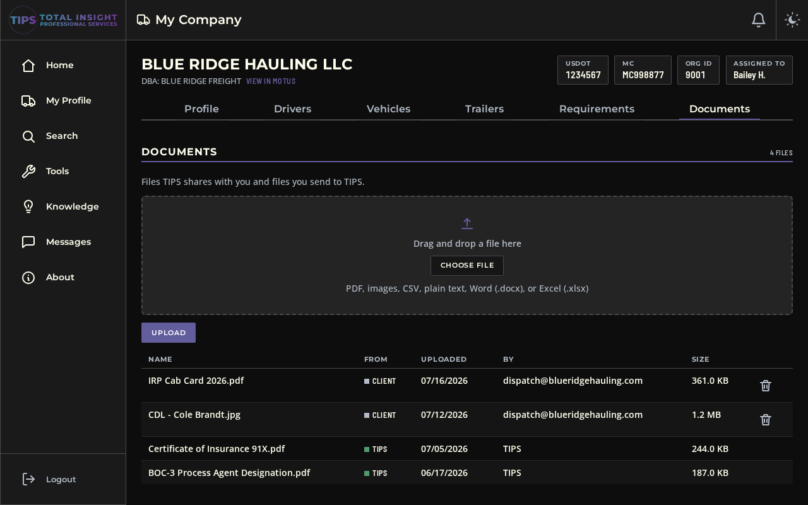Click the UPLOAD button
The image size is (808, 505).
point(169,333)
